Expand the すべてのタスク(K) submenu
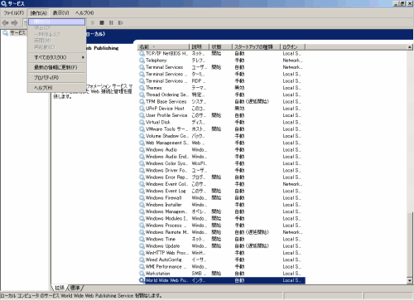414x301 pixels. tap(57, 57)
